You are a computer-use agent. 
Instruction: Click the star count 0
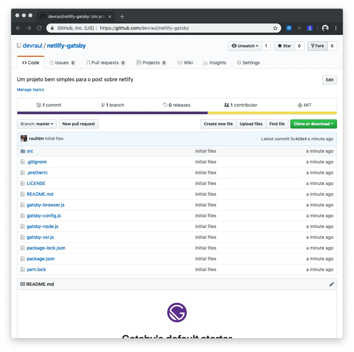pos(299,46)
